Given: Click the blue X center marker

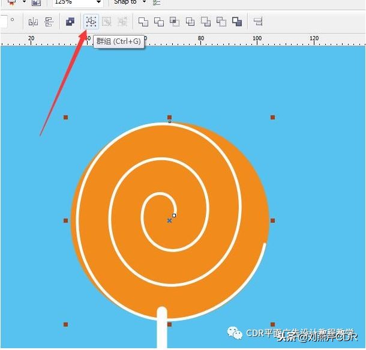Looking at the screenshot, I should point(169,220).
